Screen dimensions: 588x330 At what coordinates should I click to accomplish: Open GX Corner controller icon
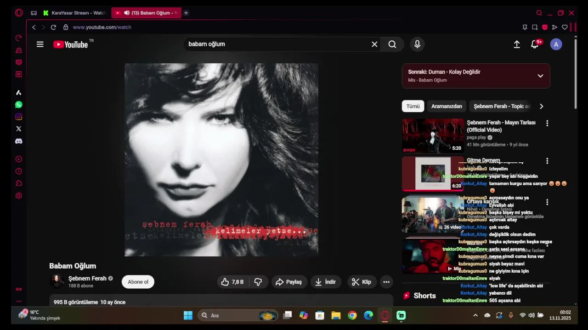coord(34,13)
